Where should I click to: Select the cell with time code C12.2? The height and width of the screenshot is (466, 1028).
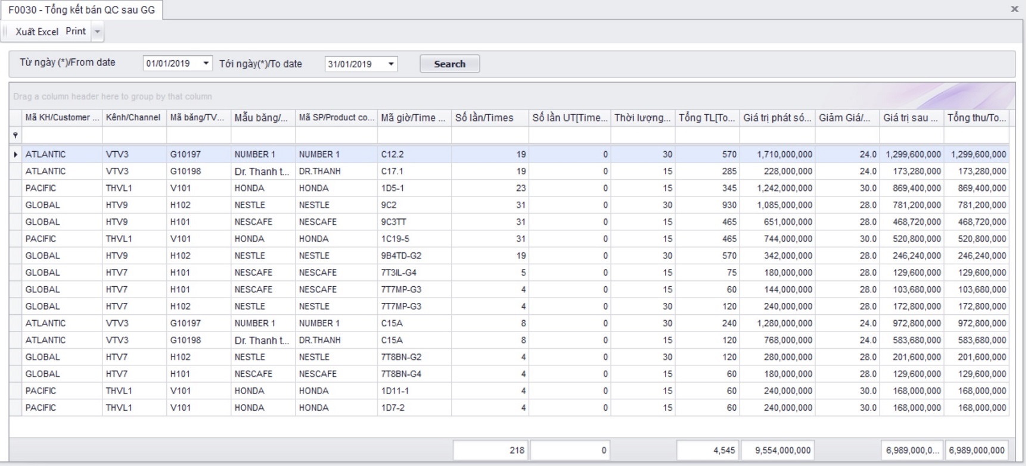[x=414, y=154]
